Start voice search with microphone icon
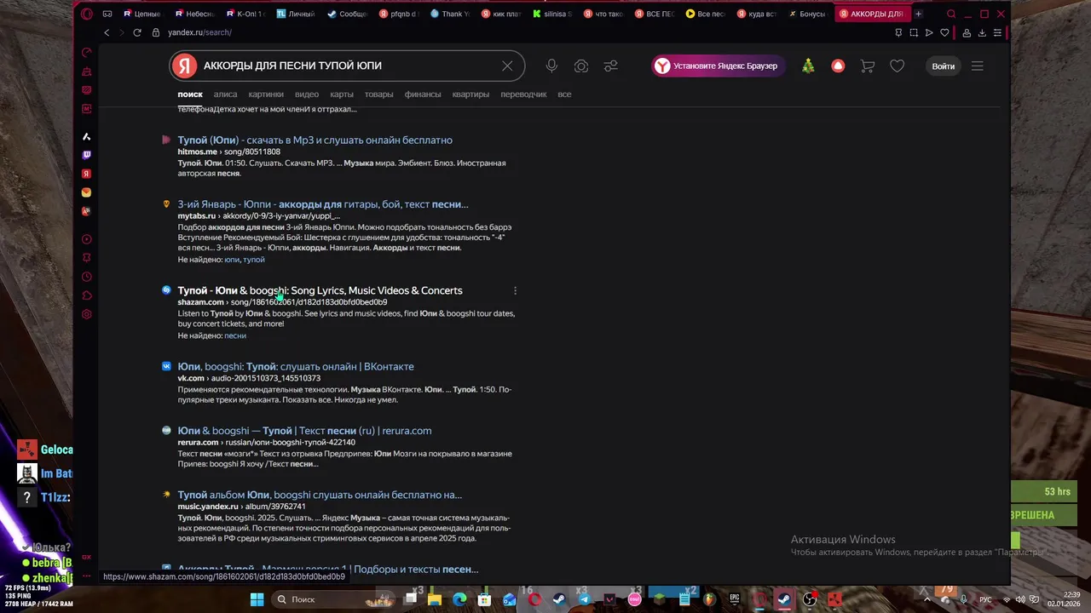The height and width of the screenshot is (613, 1091). [551, 66]
